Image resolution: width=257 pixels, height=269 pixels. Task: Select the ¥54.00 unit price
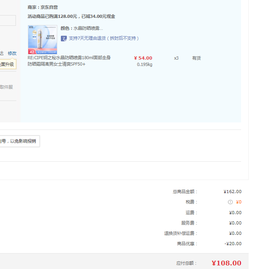tap(143, 58)
